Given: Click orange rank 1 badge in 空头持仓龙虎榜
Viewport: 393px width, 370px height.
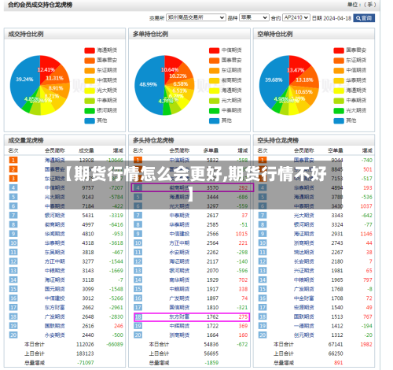Looking at the screenshot, I should tap(263, 160).
